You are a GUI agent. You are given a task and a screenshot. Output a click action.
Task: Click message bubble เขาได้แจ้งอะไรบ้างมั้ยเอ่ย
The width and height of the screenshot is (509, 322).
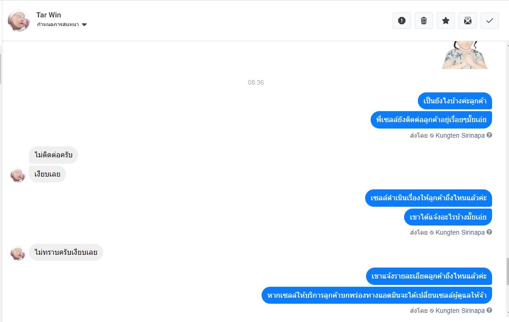(x=448, y=217)
